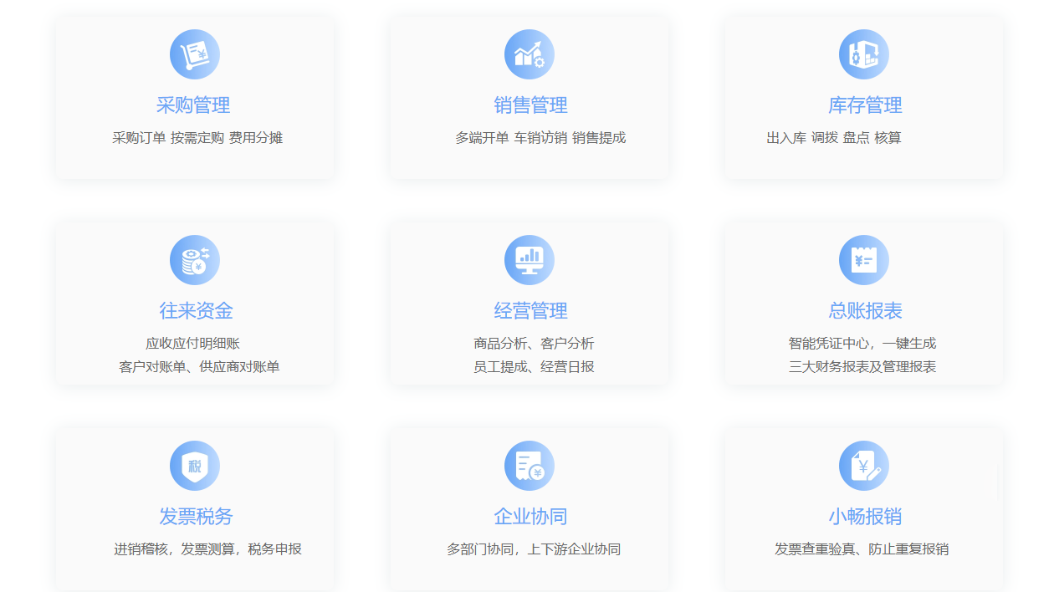Open the 往来资金 title link
1054x592 pixels.
[197, 311]
